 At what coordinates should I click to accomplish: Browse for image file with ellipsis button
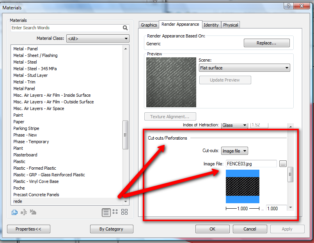pyautogui.click(x=283, y=164)
